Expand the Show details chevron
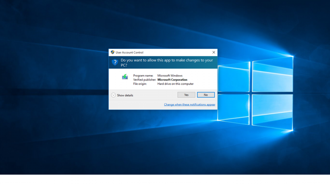The image size is (330, 185). 113,95
